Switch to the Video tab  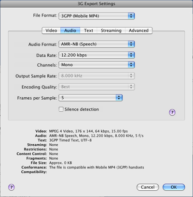point(51,30)
